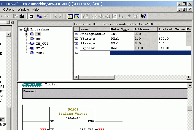The image size is (194, 130).
Task: Jump to the previous error icon
Action: pos(55,16)
